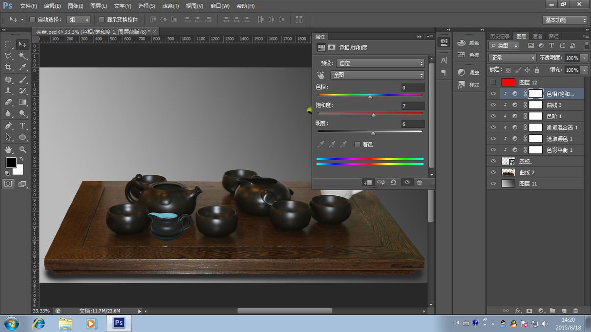This screenshot has width=591, height=332.
Task: Open the 预设 preset dropdown
Action: coord(380,63)
